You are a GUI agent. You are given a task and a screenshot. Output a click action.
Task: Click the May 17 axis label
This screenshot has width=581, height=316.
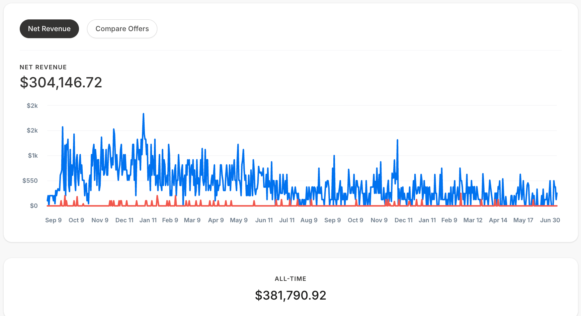[x=523, y=220]
